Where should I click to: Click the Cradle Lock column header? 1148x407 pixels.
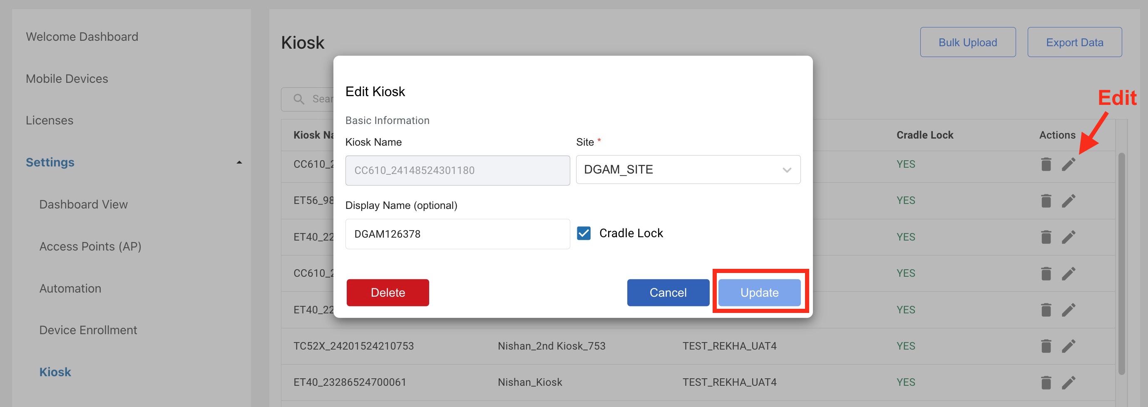(925, 135)
